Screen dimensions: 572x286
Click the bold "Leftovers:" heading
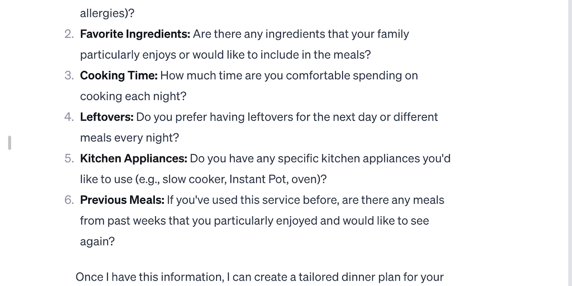click(x=107, y=117)
